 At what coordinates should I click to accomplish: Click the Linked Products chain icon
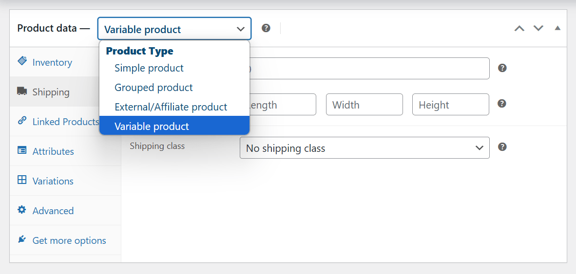pos(22,120)
